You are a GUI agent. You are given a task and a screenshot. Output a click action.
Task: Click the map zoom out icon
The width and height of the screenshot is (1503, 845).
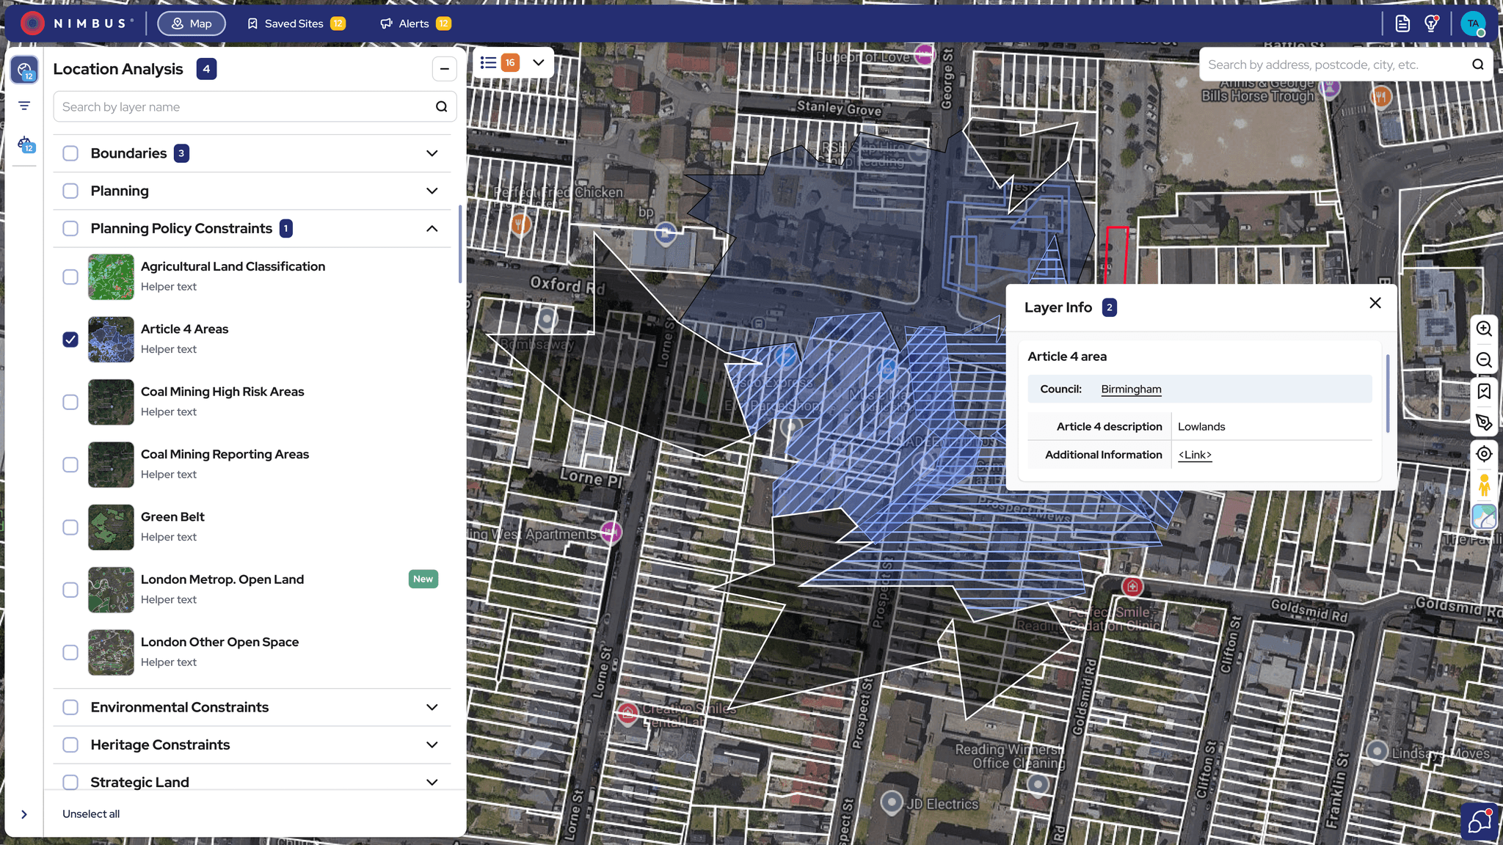[x=1484, y=360]
